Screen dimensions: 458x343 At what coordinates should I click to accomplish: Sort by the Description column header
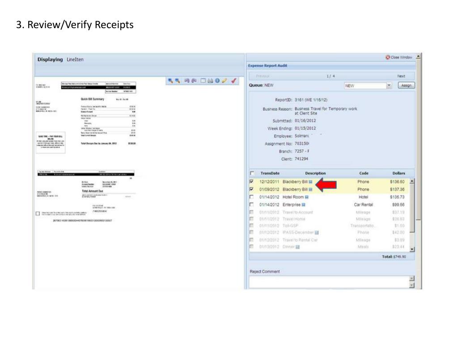(315, 173)
